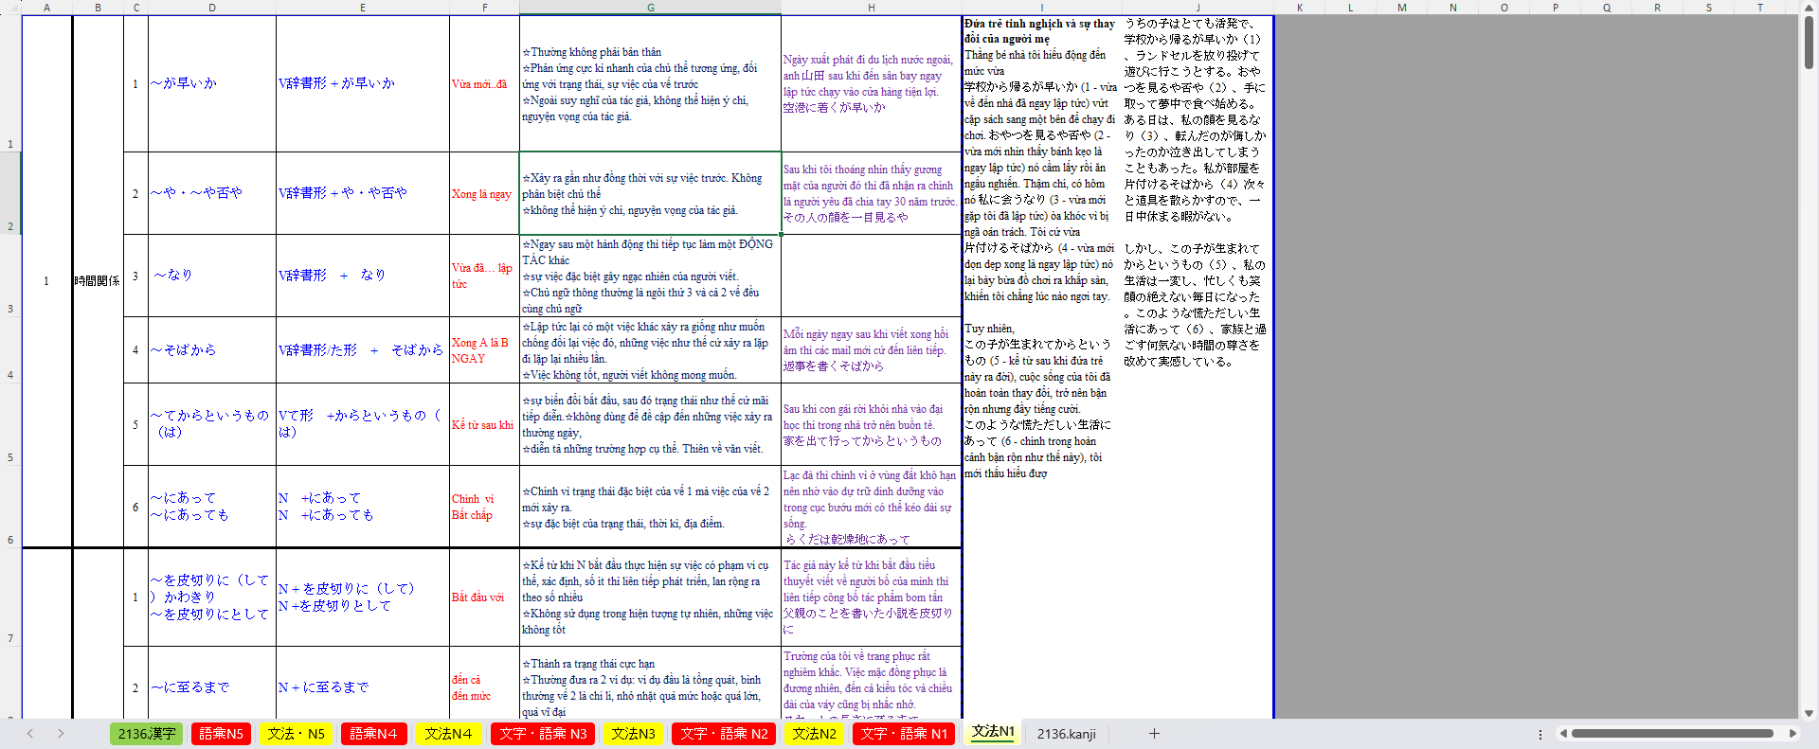Switch to the green 2136漢字 sheet tab
The height and width of the screenshot is (749, 1819).
click(x=147, y=734)
